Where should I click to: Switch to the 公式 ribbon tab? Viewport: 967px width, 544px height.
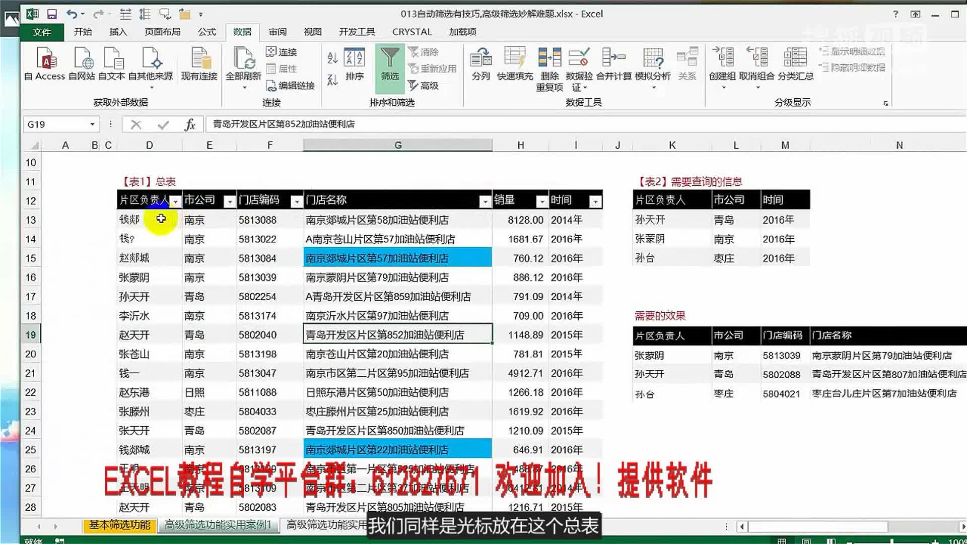pos(206,32)
